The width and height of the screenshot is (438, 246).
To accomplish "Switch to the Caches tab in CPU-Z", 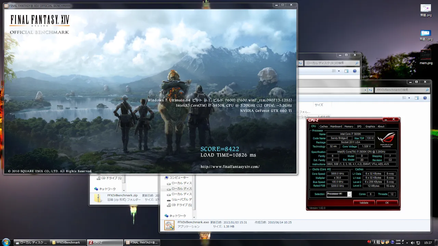I will (323, 126).
